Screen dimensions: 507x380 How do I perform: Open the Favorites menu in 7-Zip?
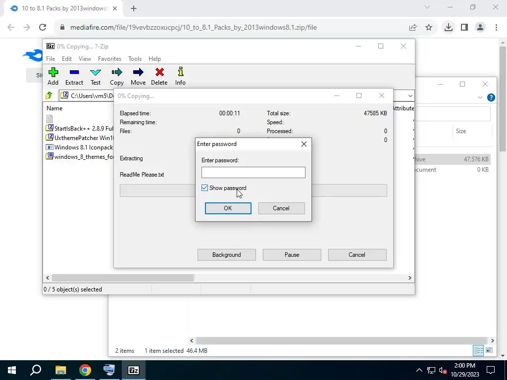109,59
